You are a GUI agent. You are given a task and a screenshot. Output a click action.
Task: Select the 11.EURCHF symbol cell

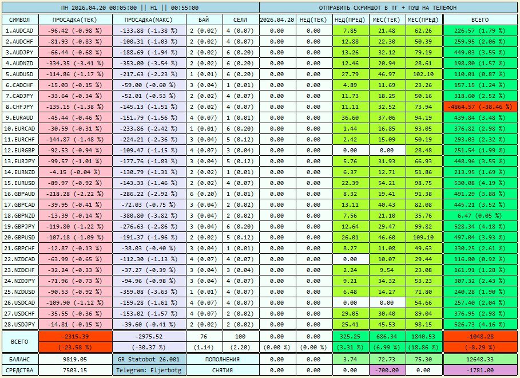(19, 140)
